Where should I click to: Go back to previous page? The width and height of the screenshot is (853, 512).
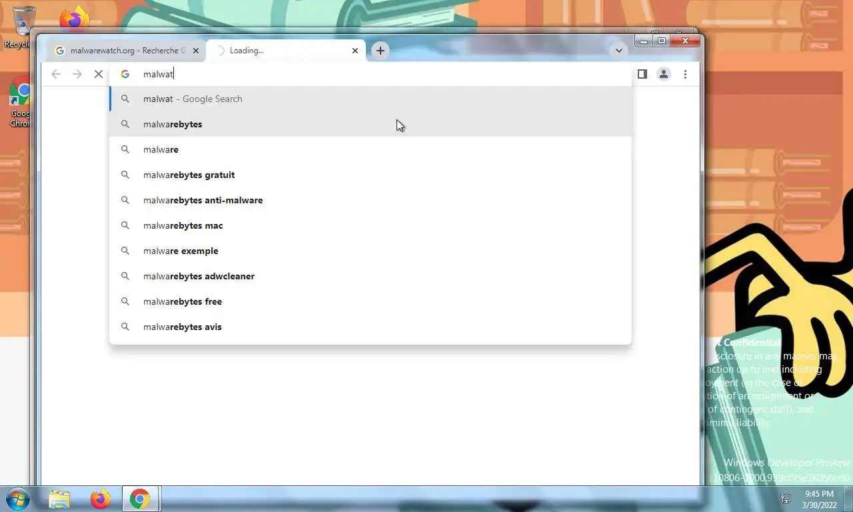[x=56, y=74]
